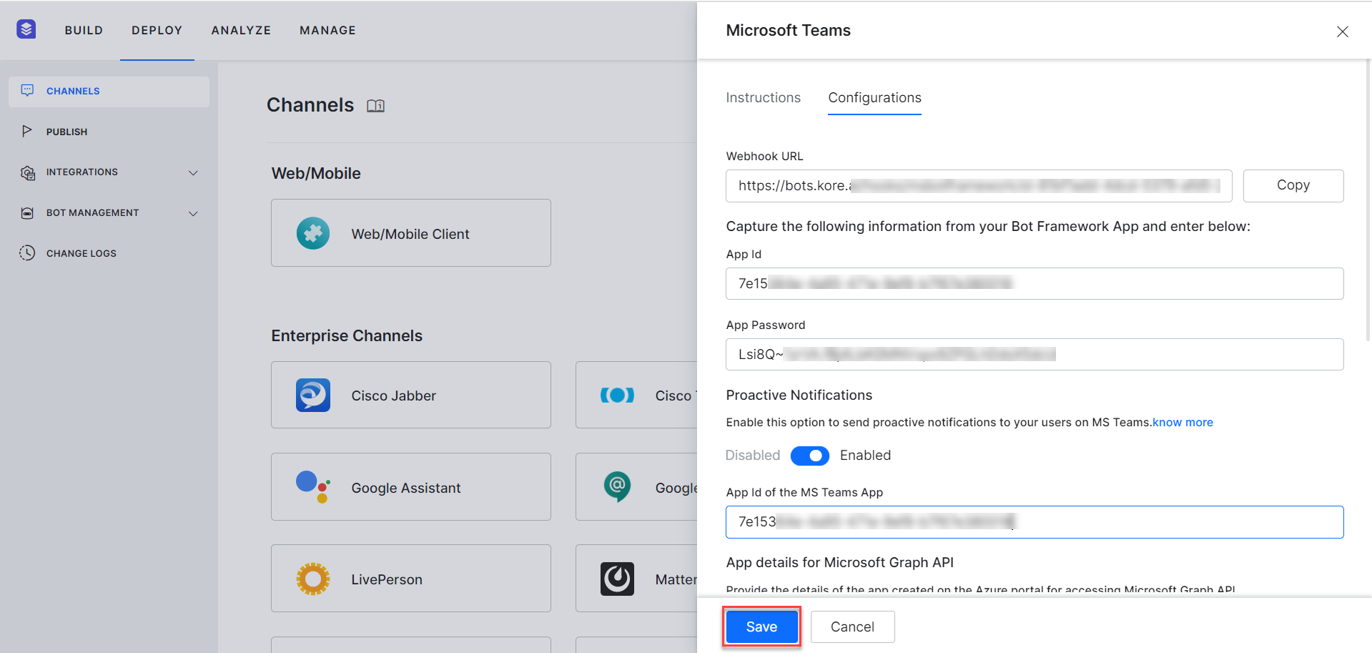This screenshot has height=653, width=1372.
Task: Select the Mattermost channel icon
Action: (x=618, y=579)
